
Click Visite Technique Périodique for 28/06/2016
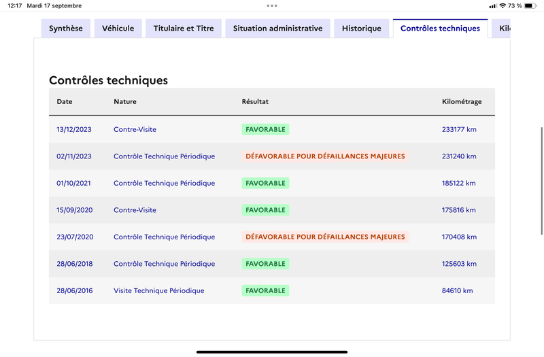[159, 291]
